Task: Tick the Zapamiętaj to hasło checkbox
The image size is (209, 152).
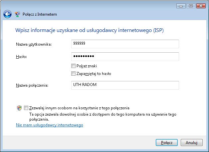Action: click(x=74, y=74)
